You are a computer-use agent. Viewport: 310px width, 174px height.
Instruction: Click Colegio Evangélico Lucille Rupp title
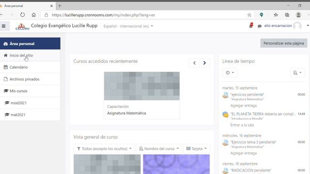pyautogui.click(x=64, y=26)
